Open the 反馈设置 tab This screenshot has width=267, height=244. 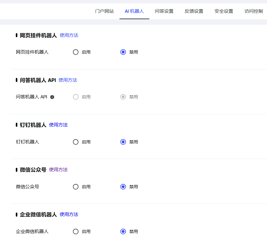(194, 11)
